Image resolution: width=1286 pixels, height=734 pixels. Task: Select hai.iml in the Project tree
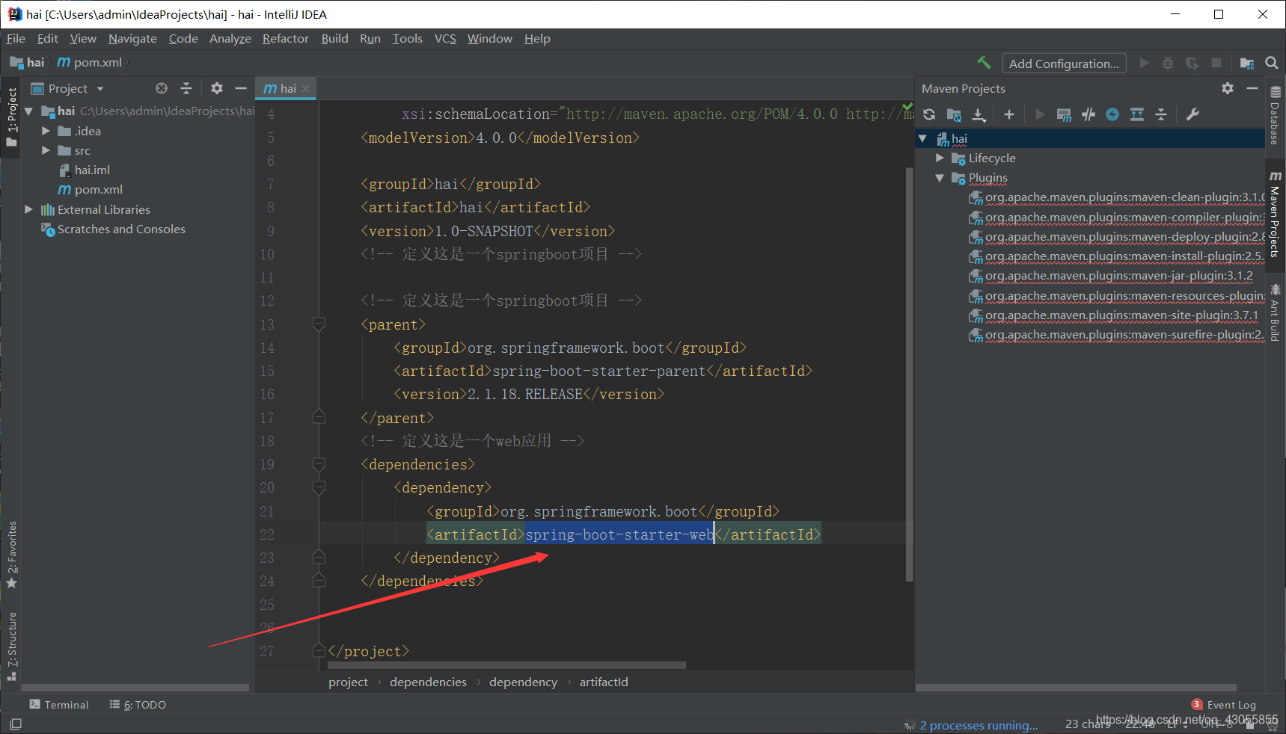point(84,170)
